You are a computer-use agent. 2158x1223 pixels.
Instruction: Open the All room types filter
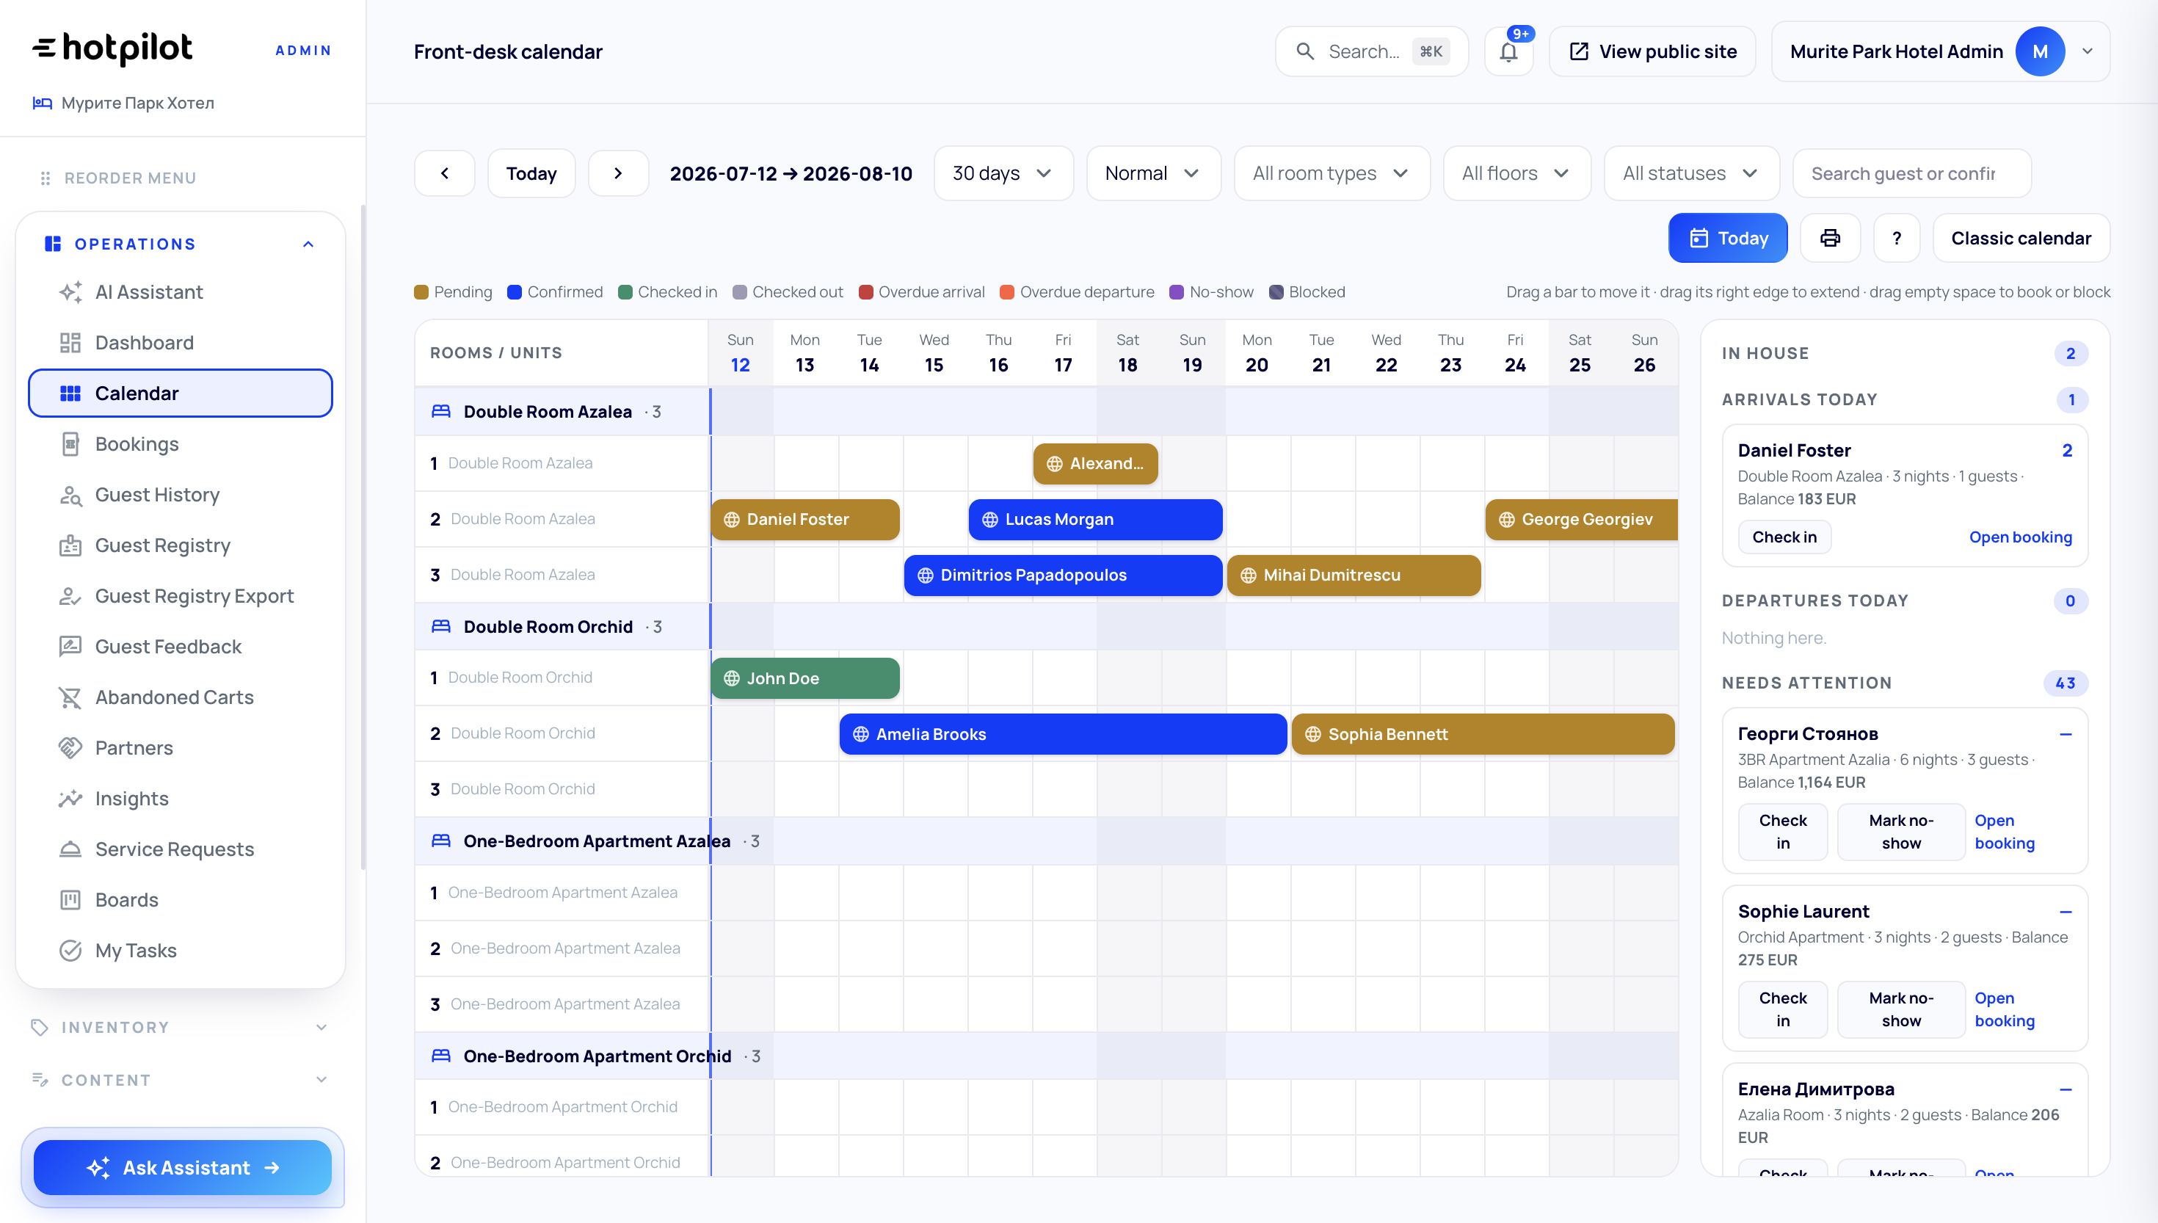pos(1332,174)
